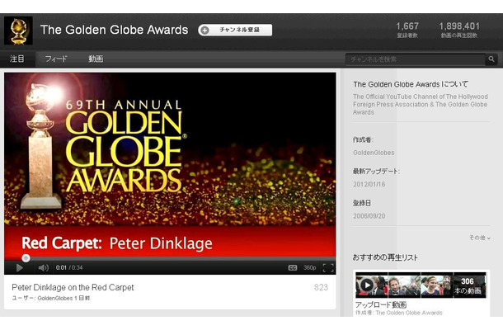The width and height of the screenshot is (503, 330).
Task: Focus the channel search field
Action: [415, 59]
